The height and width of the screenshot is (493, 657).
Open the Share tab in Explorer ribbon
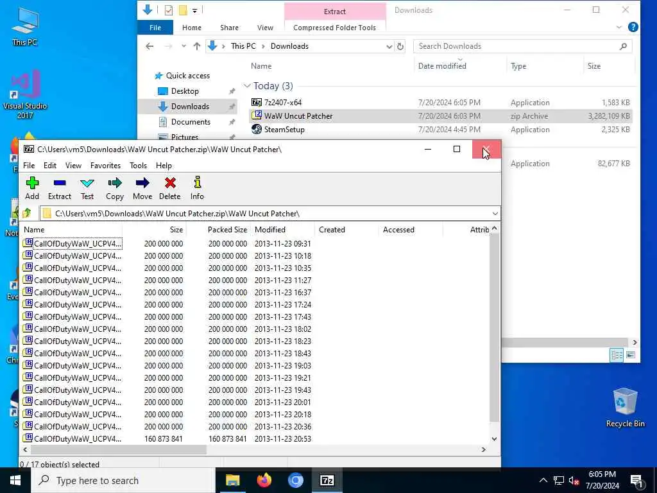pyautogui.click(x=229, y=28)
